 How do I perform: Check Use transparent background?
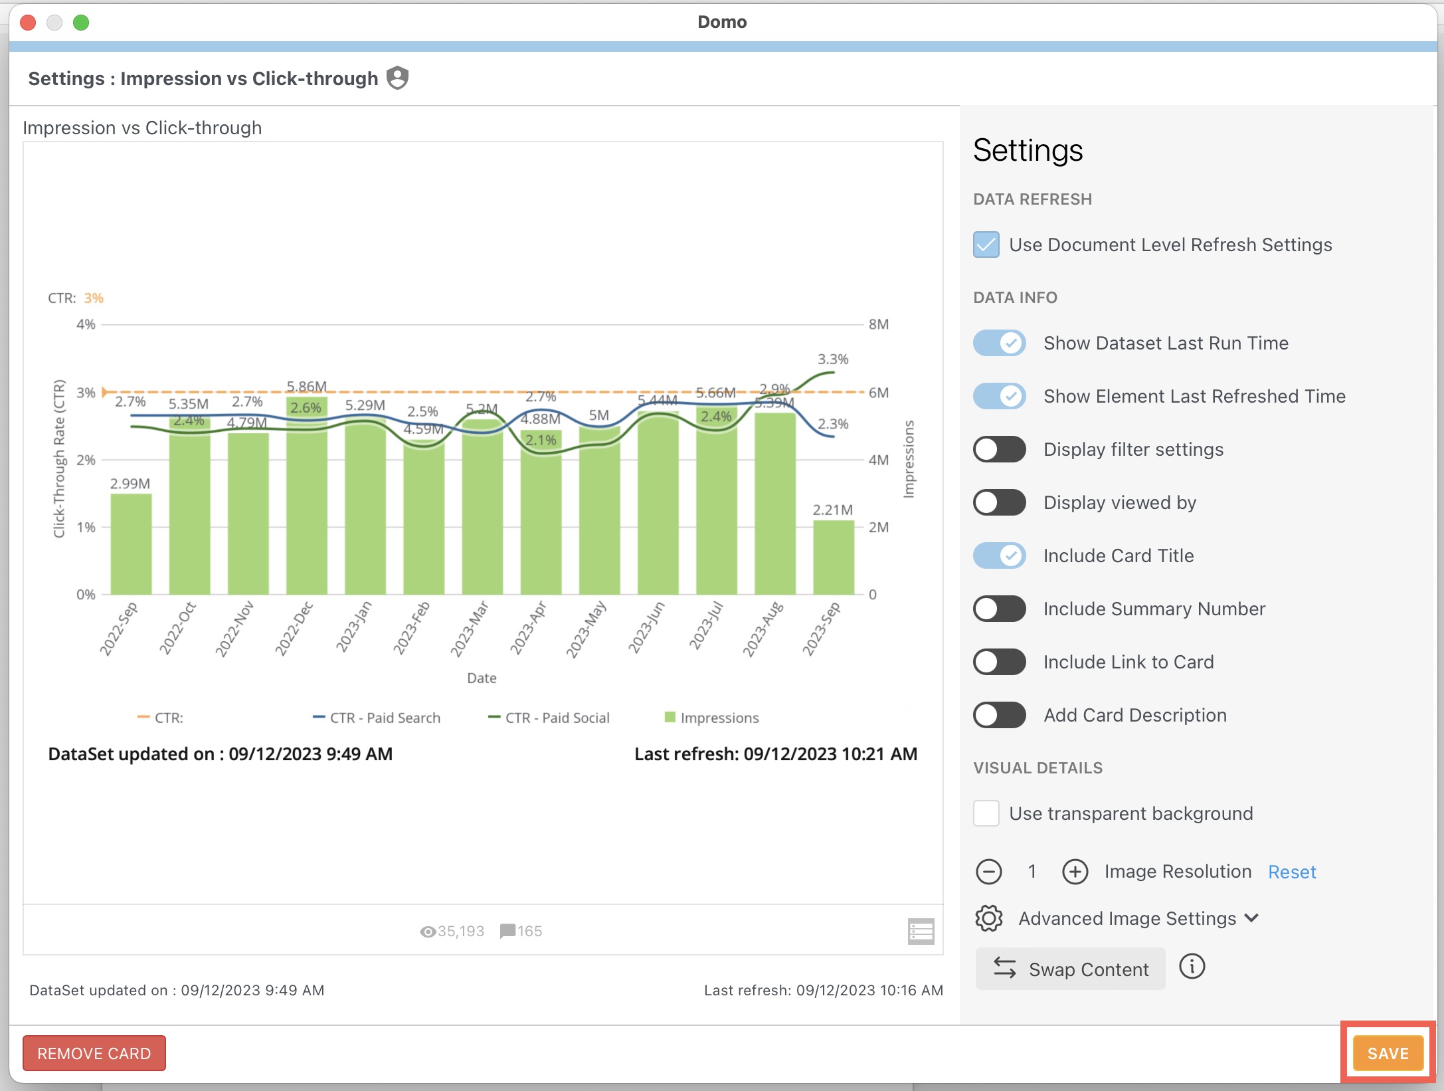(986, 813)
